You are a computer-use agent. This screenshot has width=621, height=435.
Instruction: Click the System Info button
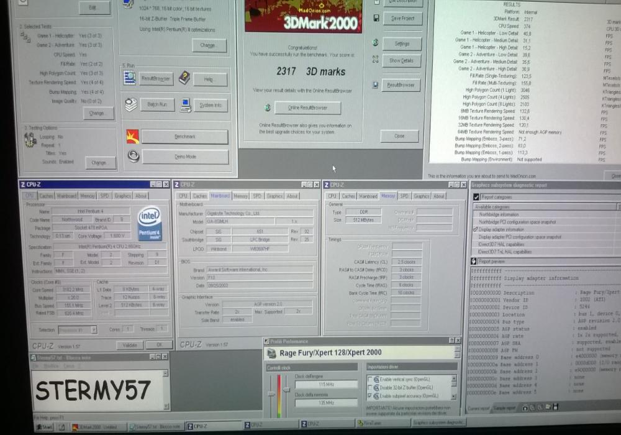point(211,105)
